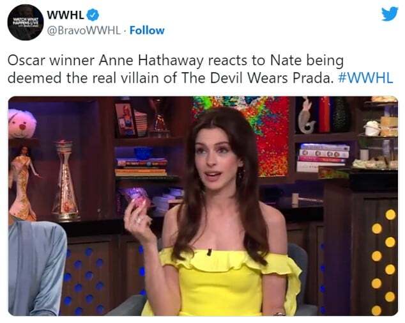405x323 pixels.
Task: Click the hashtag ending the tweet
Action: [365, 78]
